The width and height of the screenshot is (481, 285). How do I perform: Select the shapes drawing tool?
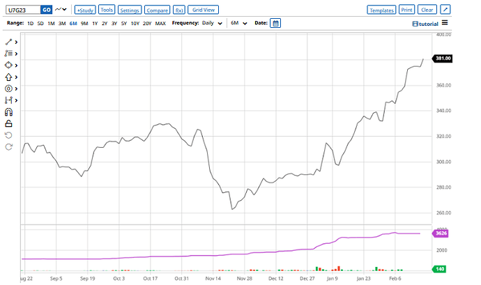[x=8, y=66]
